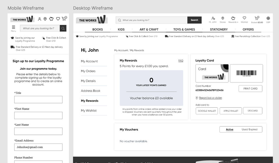Image resolution: width=279 pixels, height=163 pixels.
Task: Open the STATIONERY category menu
Action: coord(219,29)
